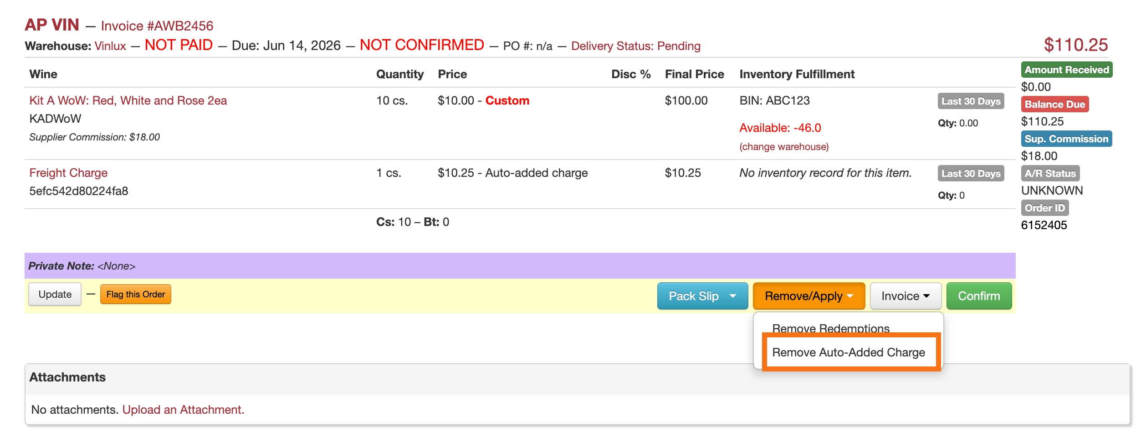1136x441 pixels.
Task: Click the Update button
Action: click(x=55, y=294)
